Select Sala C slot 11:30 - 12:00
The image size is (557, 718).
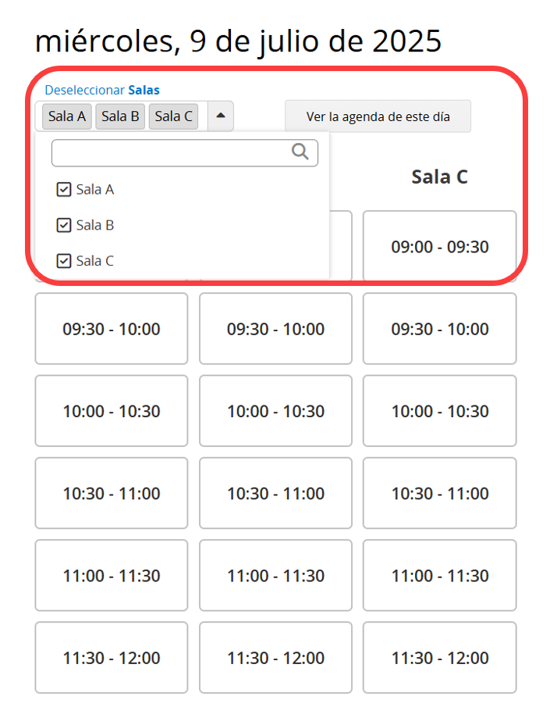click(439, 658)
